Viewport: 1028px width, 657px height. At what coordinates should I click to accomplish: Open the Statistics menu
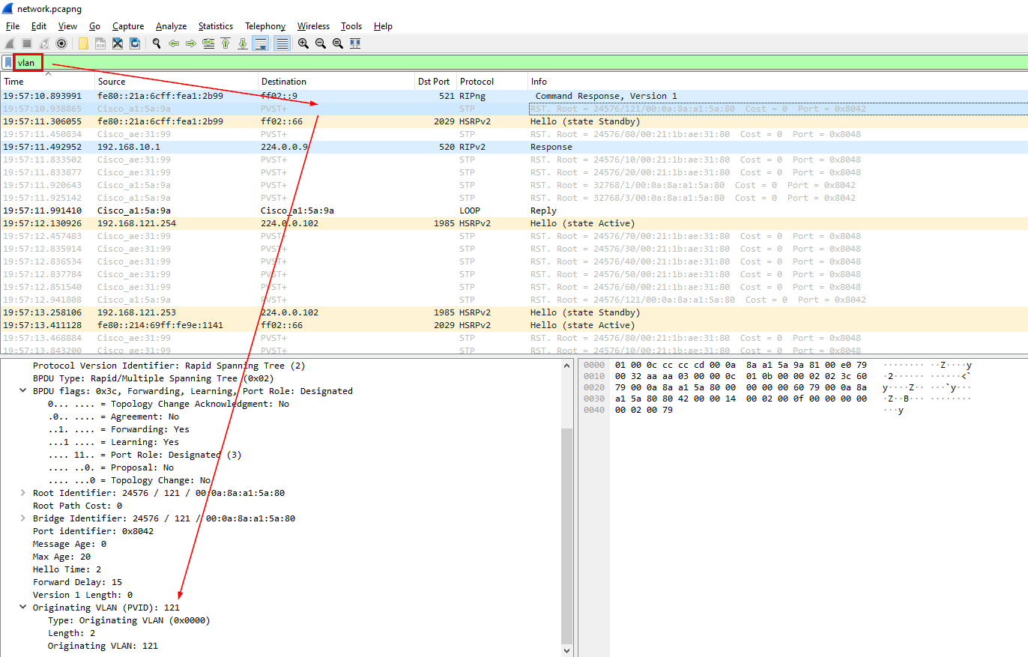(x=215, y=26)
